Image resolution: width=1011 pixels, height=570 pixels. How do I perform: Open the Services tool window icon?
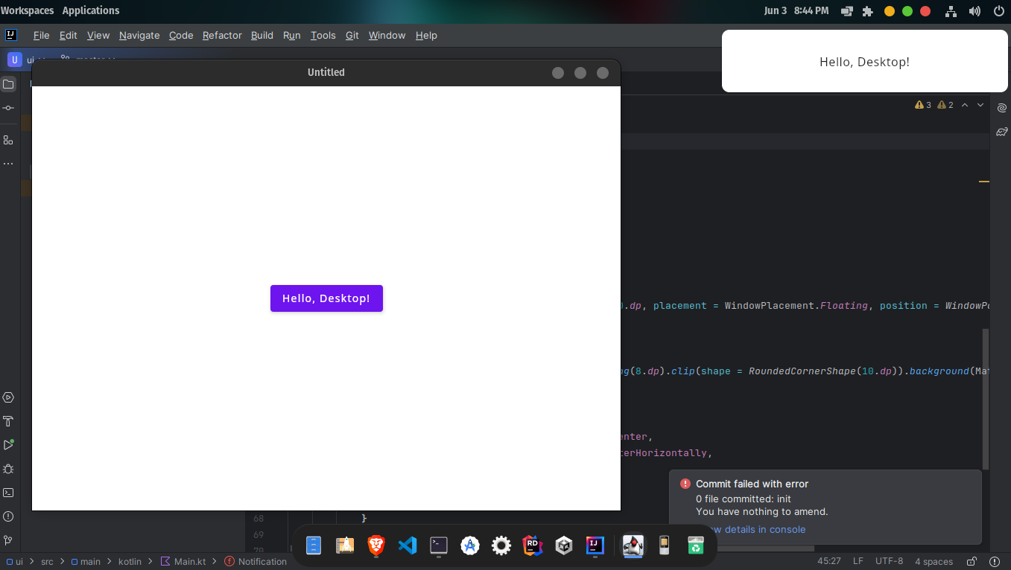(8, 397)
